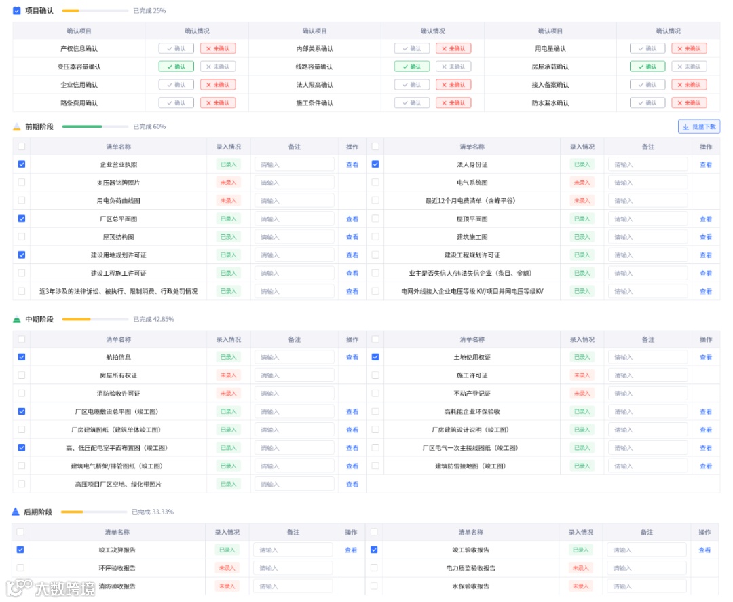Image resolution: width=733 pixels, height=602 pixels.
Task: Select all in 中期阶段 right table header
Action: [x=375, y=339]
